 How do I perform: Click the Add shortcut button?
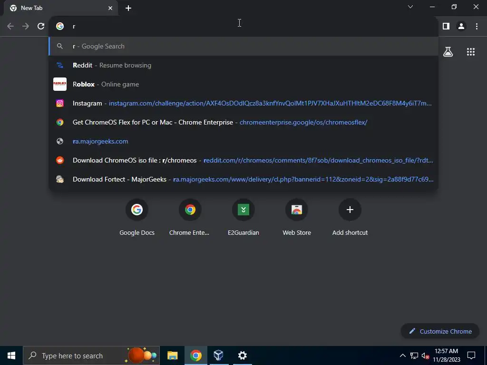(x=350, y=217)
